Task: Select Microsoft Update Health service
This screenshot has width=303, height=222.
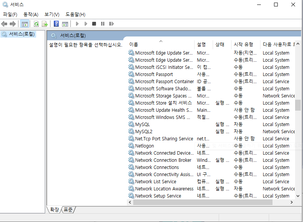Action: tap(211, 110)
